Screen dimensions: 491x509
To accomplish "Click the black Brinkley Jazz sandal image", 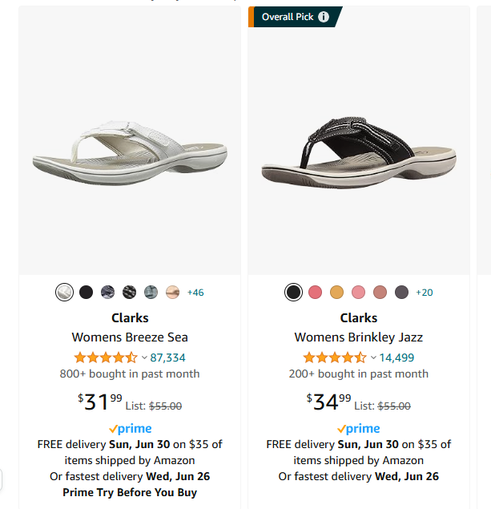I will [x=359, y=152].
